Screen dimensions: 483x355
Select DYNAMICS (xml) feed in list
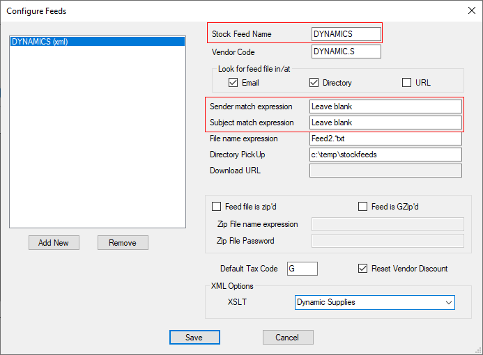[97, 42]
